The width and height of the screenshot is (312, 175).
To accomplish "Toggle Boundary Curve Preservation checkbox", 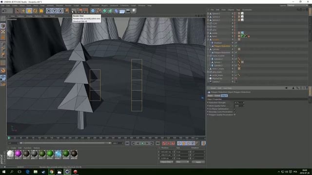I will 234,112.
